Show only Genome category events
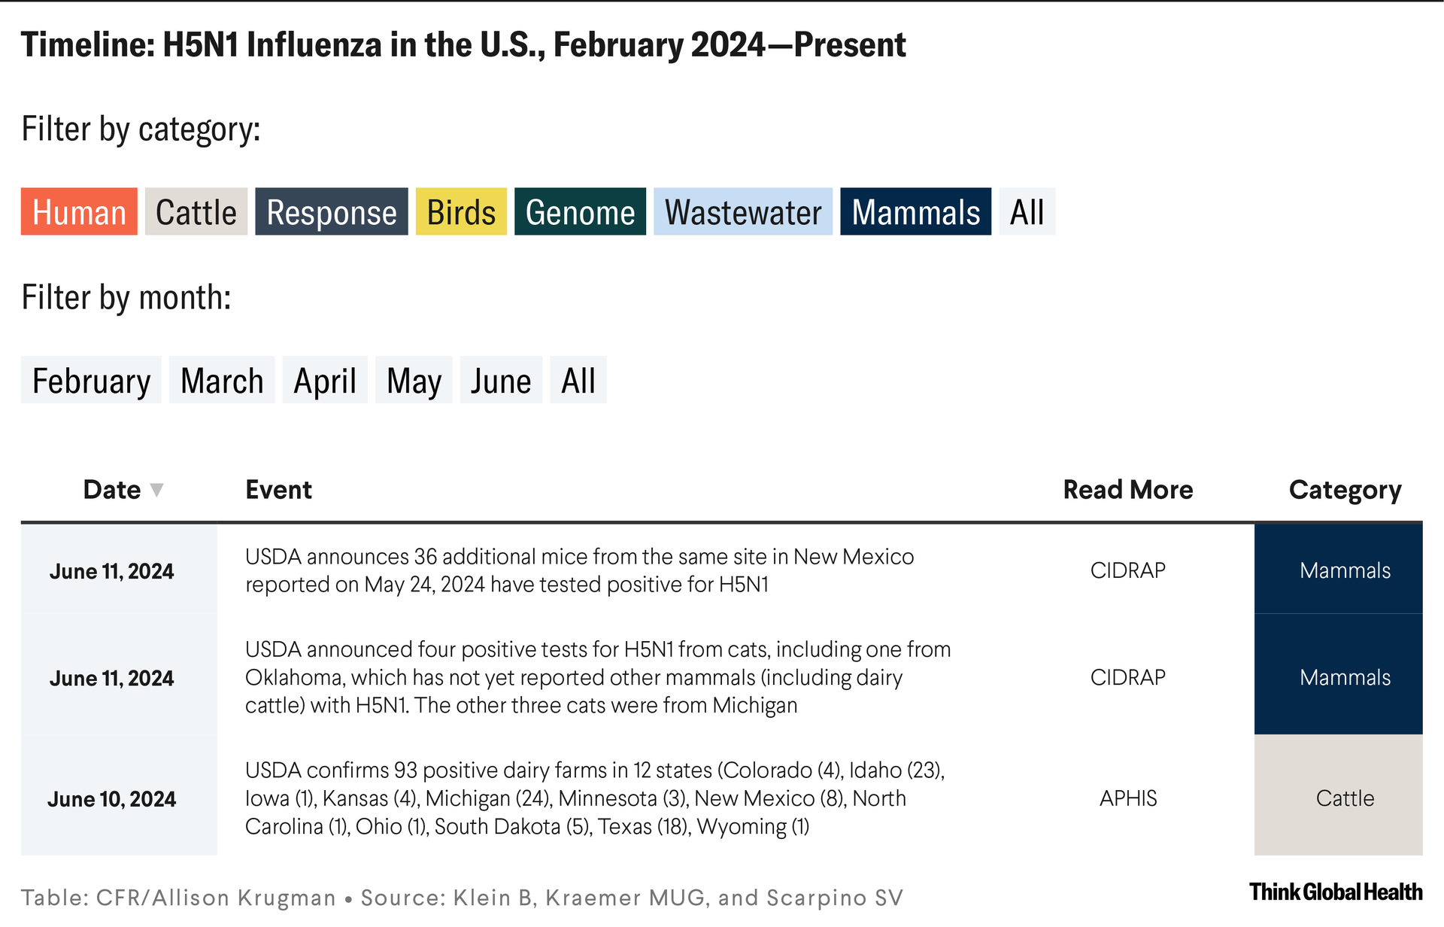 coord(580,212)
